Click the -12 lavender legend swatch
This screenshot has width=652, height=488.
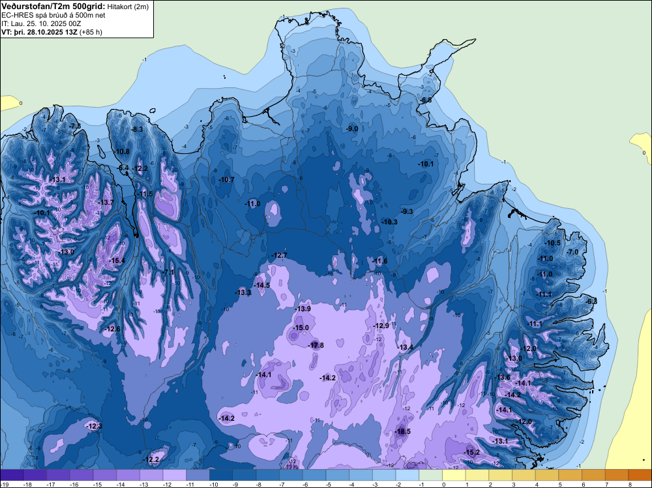175,475
